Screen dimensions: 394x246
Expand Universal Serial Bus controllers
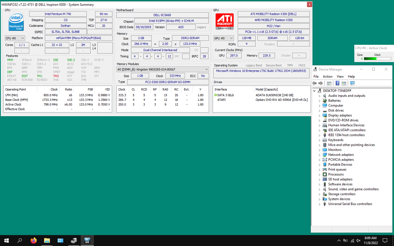click(x=320, y=204)
